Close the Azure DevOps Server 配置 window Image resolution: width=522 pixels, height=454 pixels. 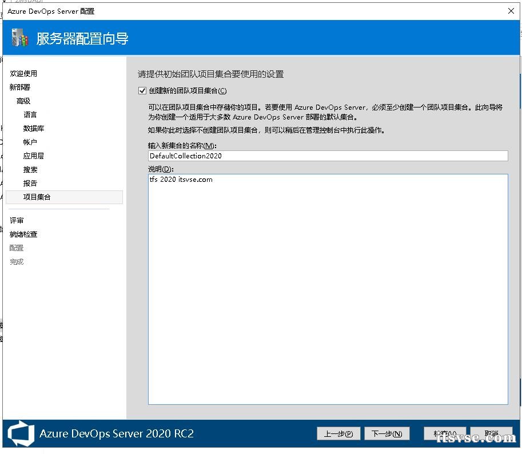(x=511, y=11)
